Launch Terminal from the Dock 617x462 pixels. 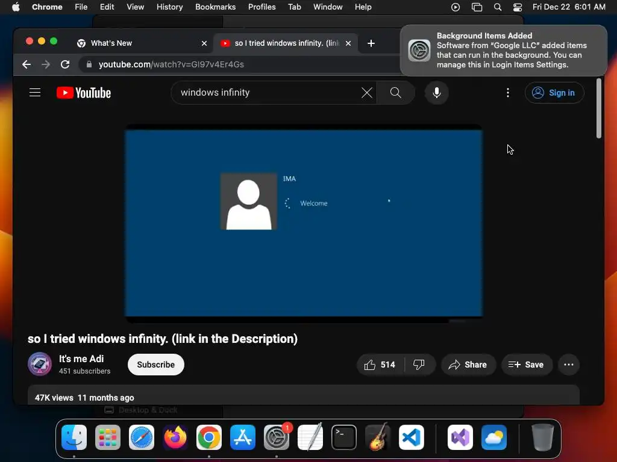pyautogui.click(x=344, y=437)
